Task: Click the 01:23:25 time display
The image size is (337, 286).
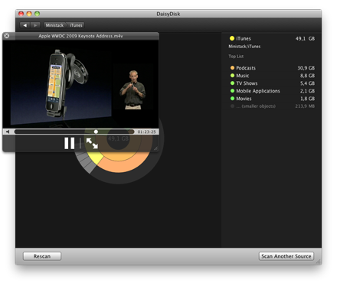Action: coord(146,132)
